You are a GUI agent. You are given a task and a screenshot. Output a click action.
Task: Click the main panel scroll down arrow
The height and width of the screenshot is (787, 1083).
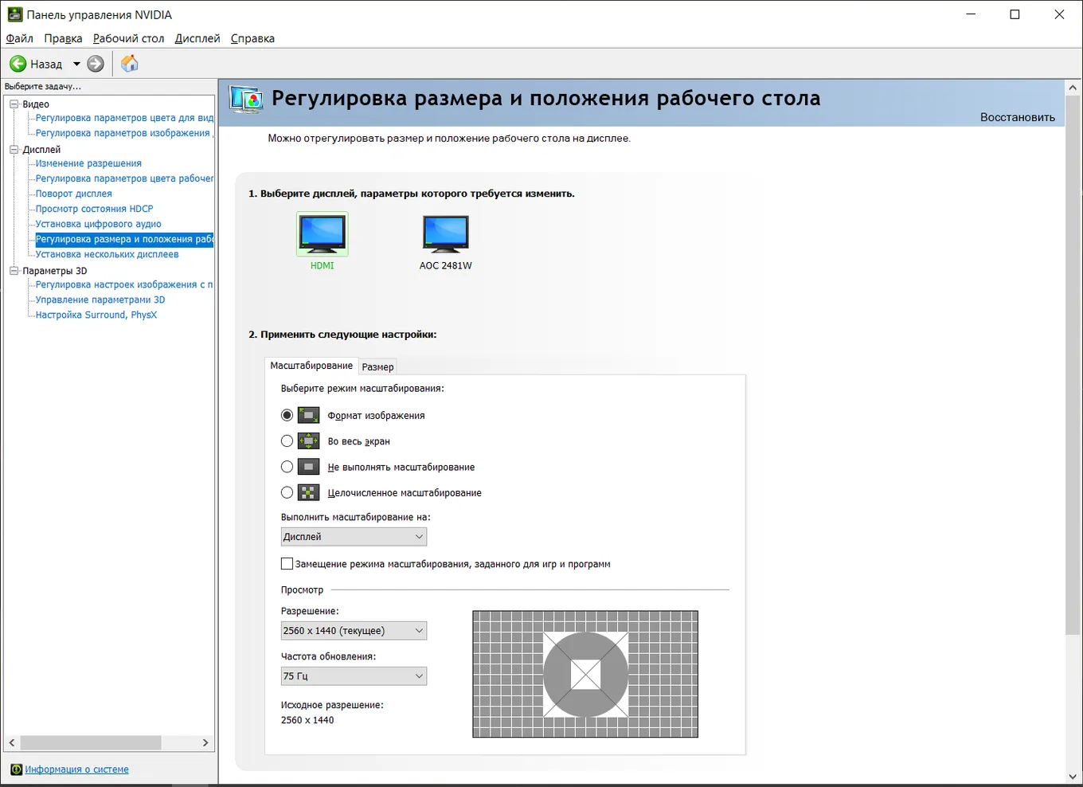click(x=1073, y=777)
